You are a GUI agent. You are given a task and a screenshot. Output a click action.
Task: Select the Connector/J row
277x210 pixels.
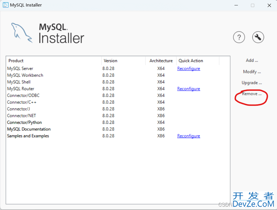pyautogui.click(x=118, y=109)
